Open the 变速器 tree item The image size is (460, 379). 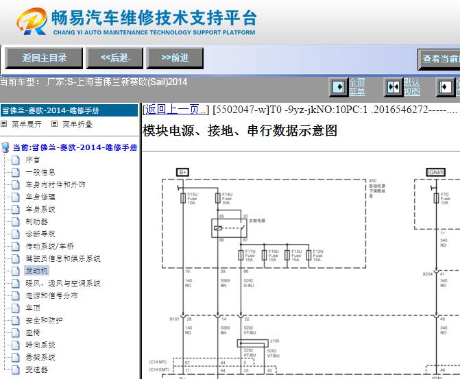(36, 369)
